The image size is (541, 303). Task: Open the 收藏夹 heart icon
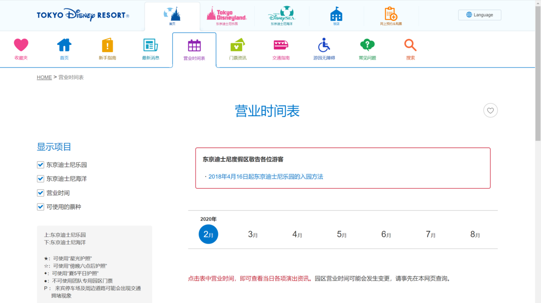tap(21, 45)
